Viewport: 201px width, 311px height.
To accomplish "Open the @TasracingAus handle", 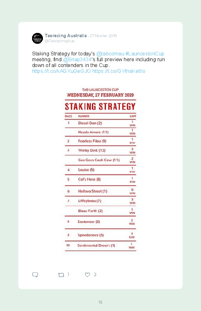I will coord(60,41).
